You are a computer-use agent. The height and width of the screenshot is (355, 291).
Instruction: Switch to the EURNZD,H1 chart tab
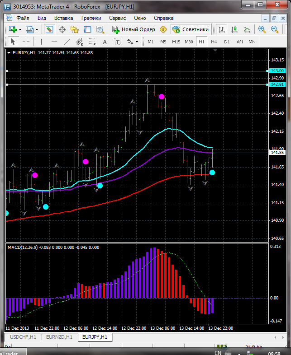(59, 337)
